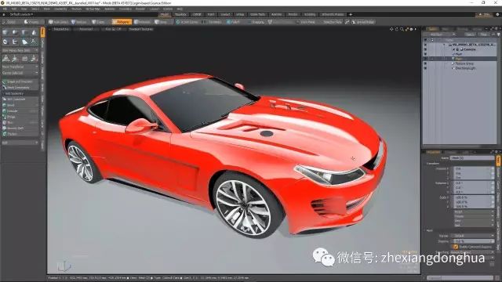The image size is (502, 282).
Task: Click the cone primitive icon in toolbox
Action: [34, 32]
